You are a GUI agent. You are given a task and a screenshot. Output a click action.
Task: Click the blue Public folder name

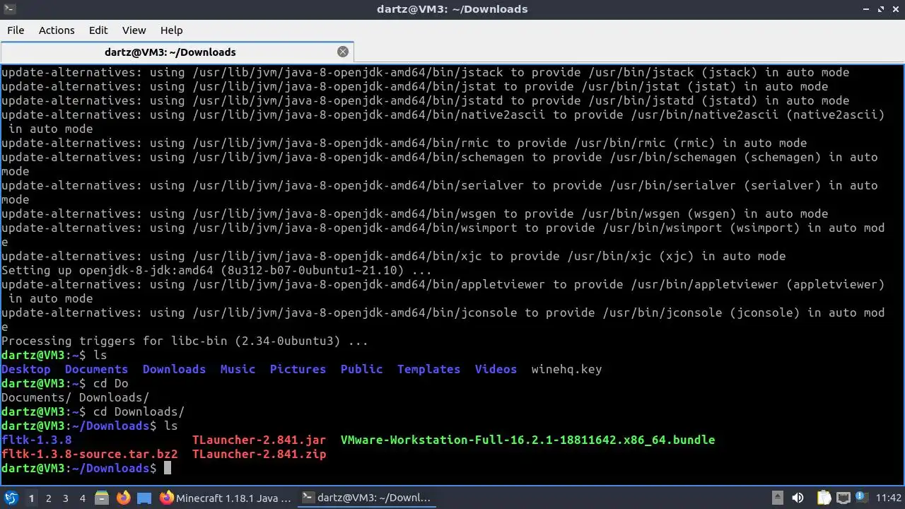click(361, 369)
